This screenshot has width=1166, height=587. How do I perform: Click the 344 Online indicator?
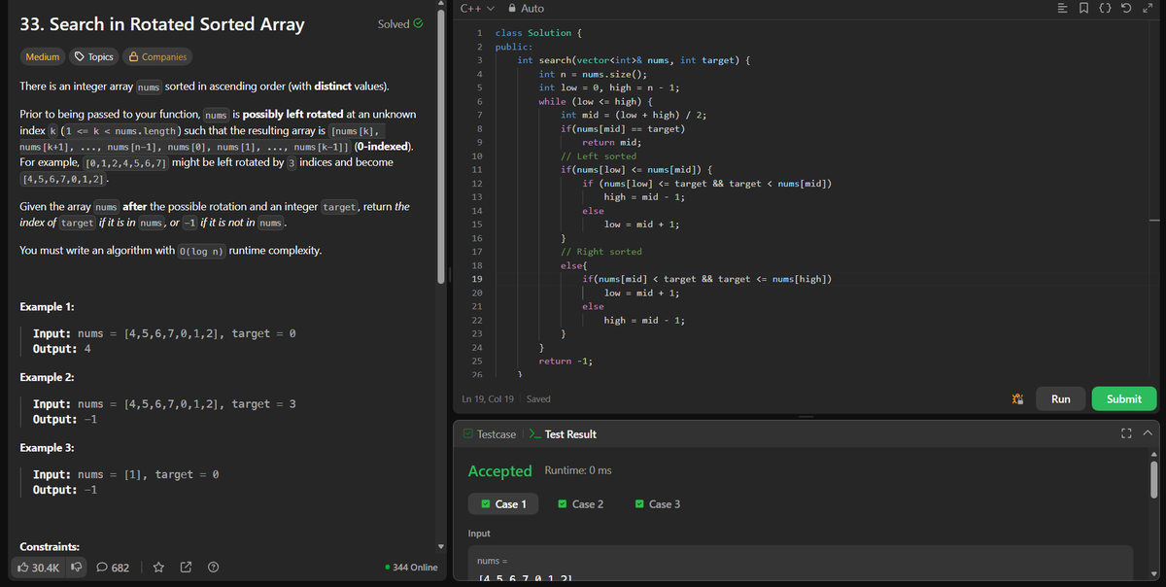(411, 567)
